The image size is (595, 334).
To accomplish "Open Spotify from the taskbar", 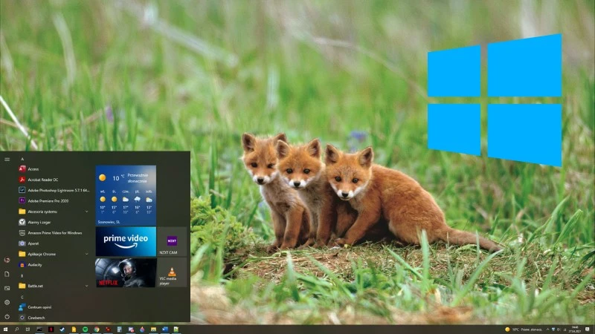I will 85,330.
